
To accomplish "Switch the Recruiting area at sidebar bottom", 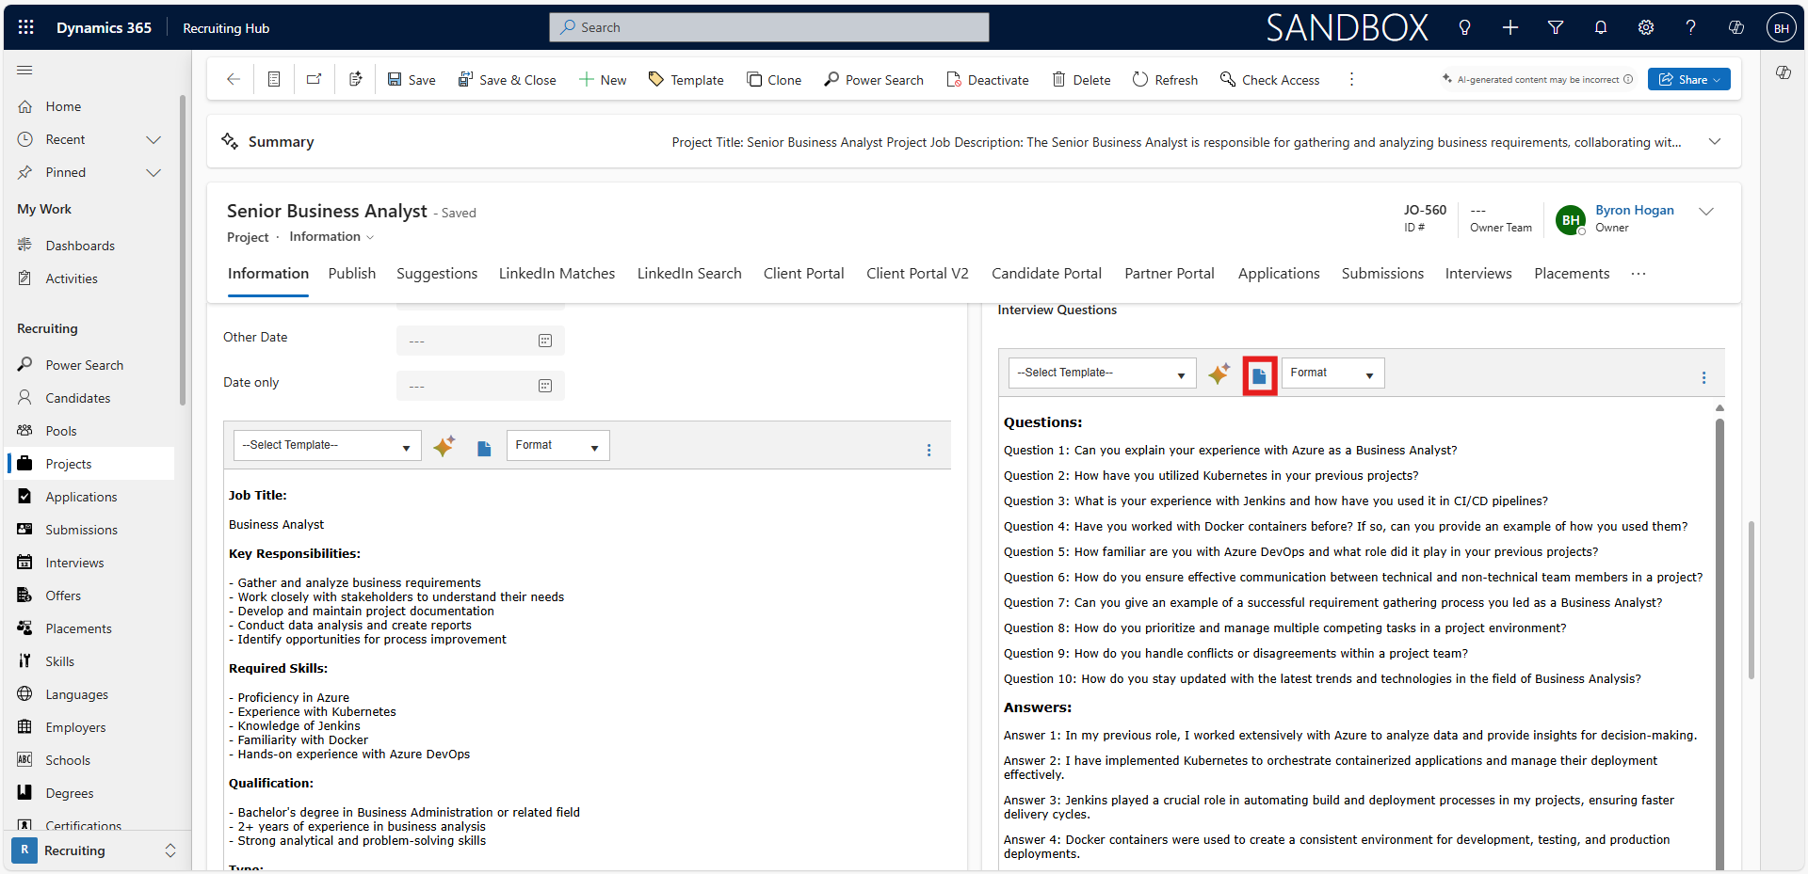I will click(94, 850).
